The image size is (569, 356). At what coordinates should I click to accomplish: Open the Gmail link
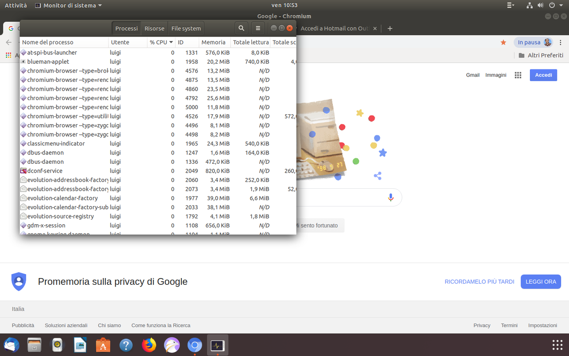click(473, 75)
